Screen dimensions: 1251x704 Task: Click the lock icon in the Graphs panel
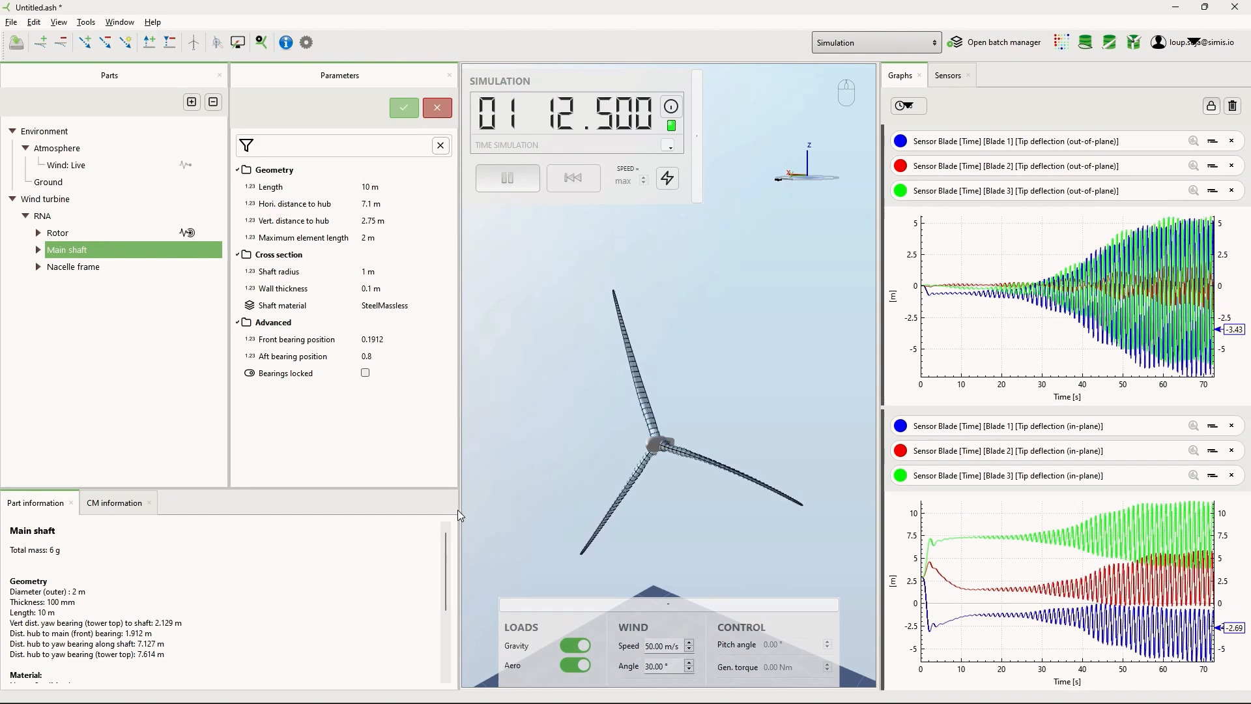click(1211, 106)
